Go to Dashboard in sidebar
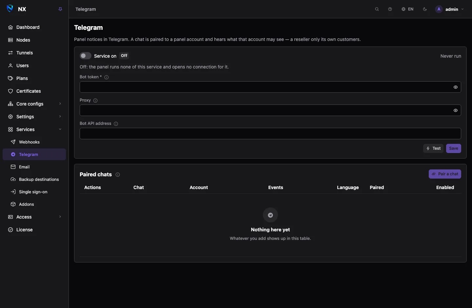This screenshot has height=308, width=472. point(34,27)
